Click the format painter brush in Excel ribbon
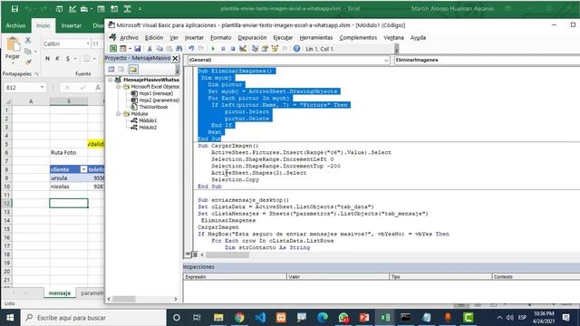This screenshot has height=326, width=580. 28,62
